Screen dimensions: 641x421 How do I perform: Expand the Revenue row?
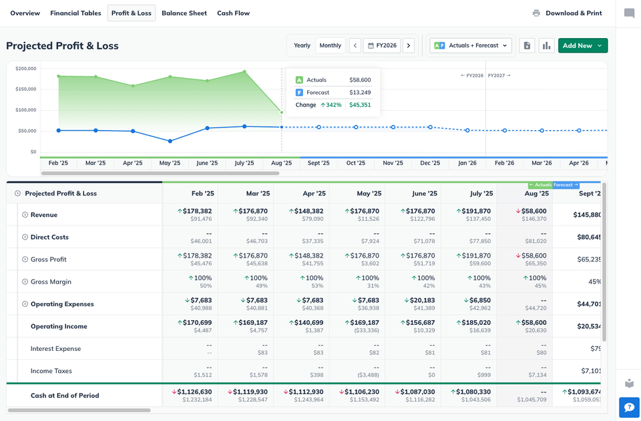25,215
